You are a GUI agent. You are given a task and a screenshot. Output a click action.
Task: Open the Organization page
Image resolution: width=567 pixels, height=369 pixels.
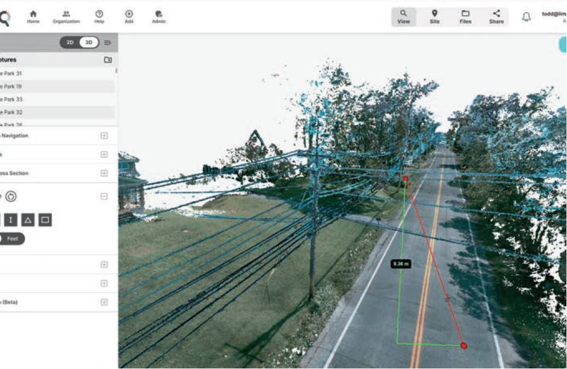66,16
